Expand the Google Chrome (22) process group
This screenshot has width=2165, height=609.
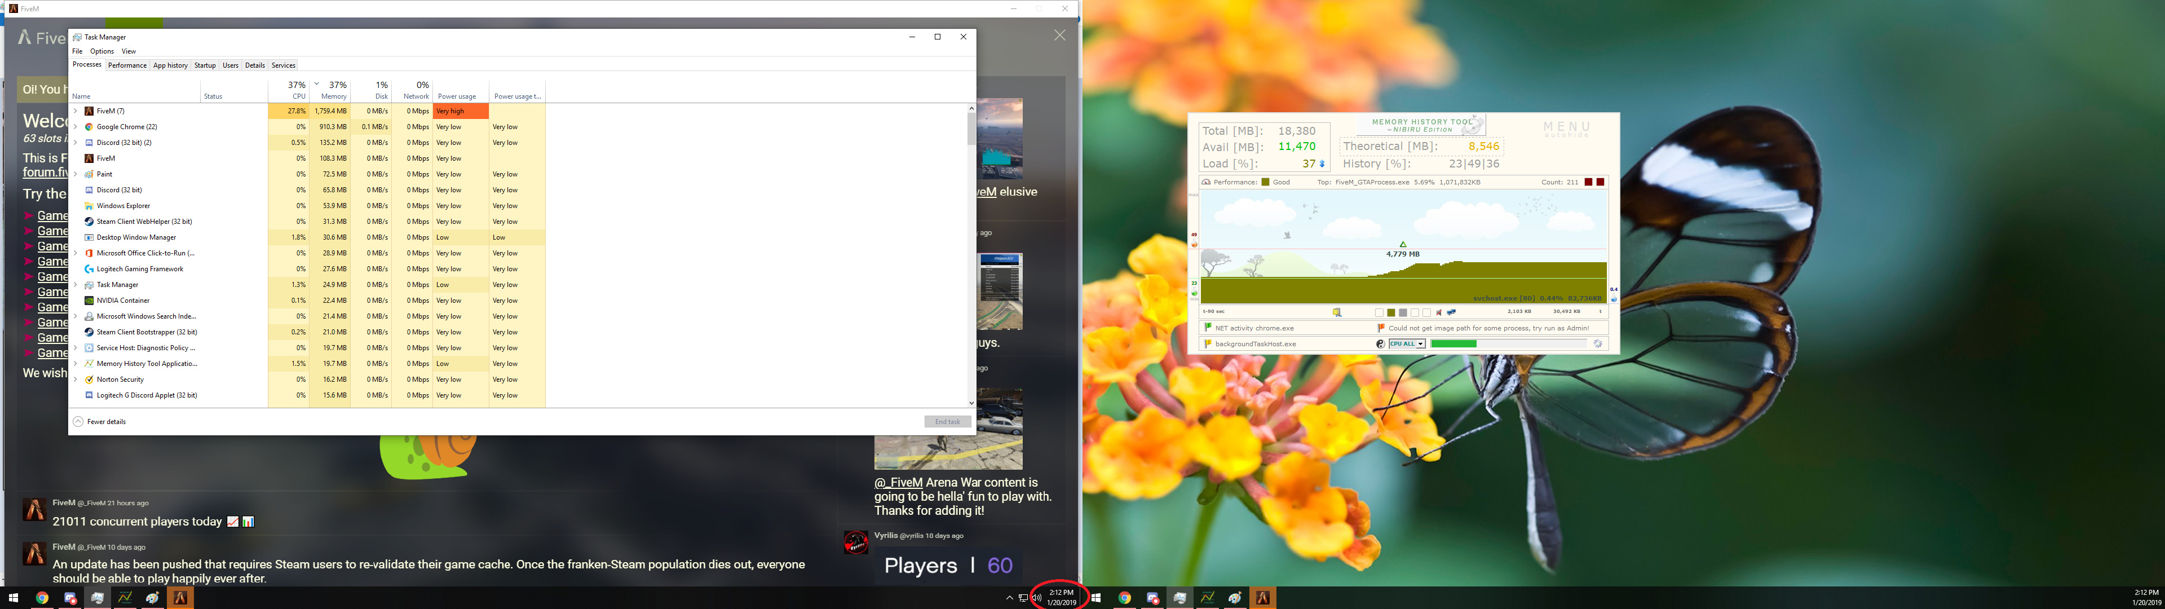[x=76, y=127]
